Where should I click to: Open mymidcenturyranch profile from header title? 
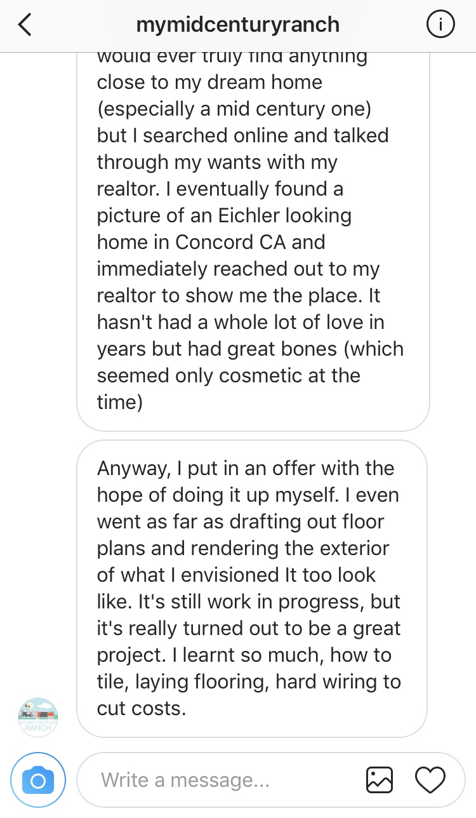pos(238,25)
